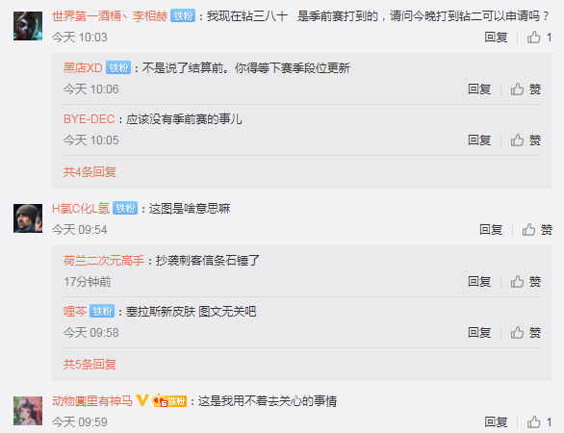564x433 pixels.
Task: Open avatar of 动物圆里有神马
Action: click(28, 411)
